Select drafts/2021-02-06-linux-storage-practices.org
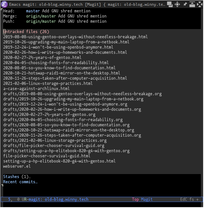 coord(55,140)
